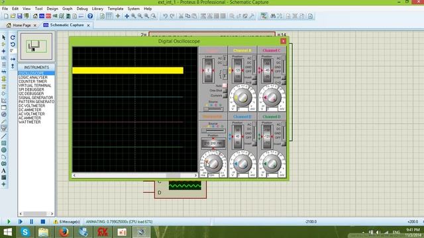Open the File menu
Screen dimensions: 424x238
coord(5,9)
